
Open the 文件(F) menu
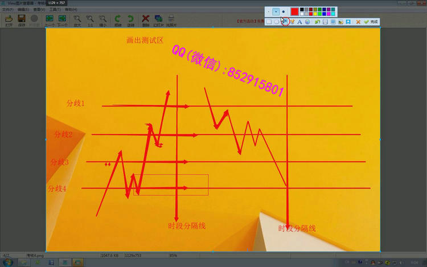[8, 10]
